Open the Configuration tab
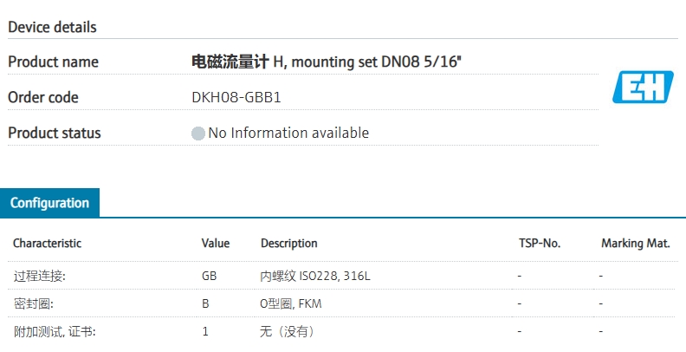Viewport: 686px width, 352px height. (49, 203)
